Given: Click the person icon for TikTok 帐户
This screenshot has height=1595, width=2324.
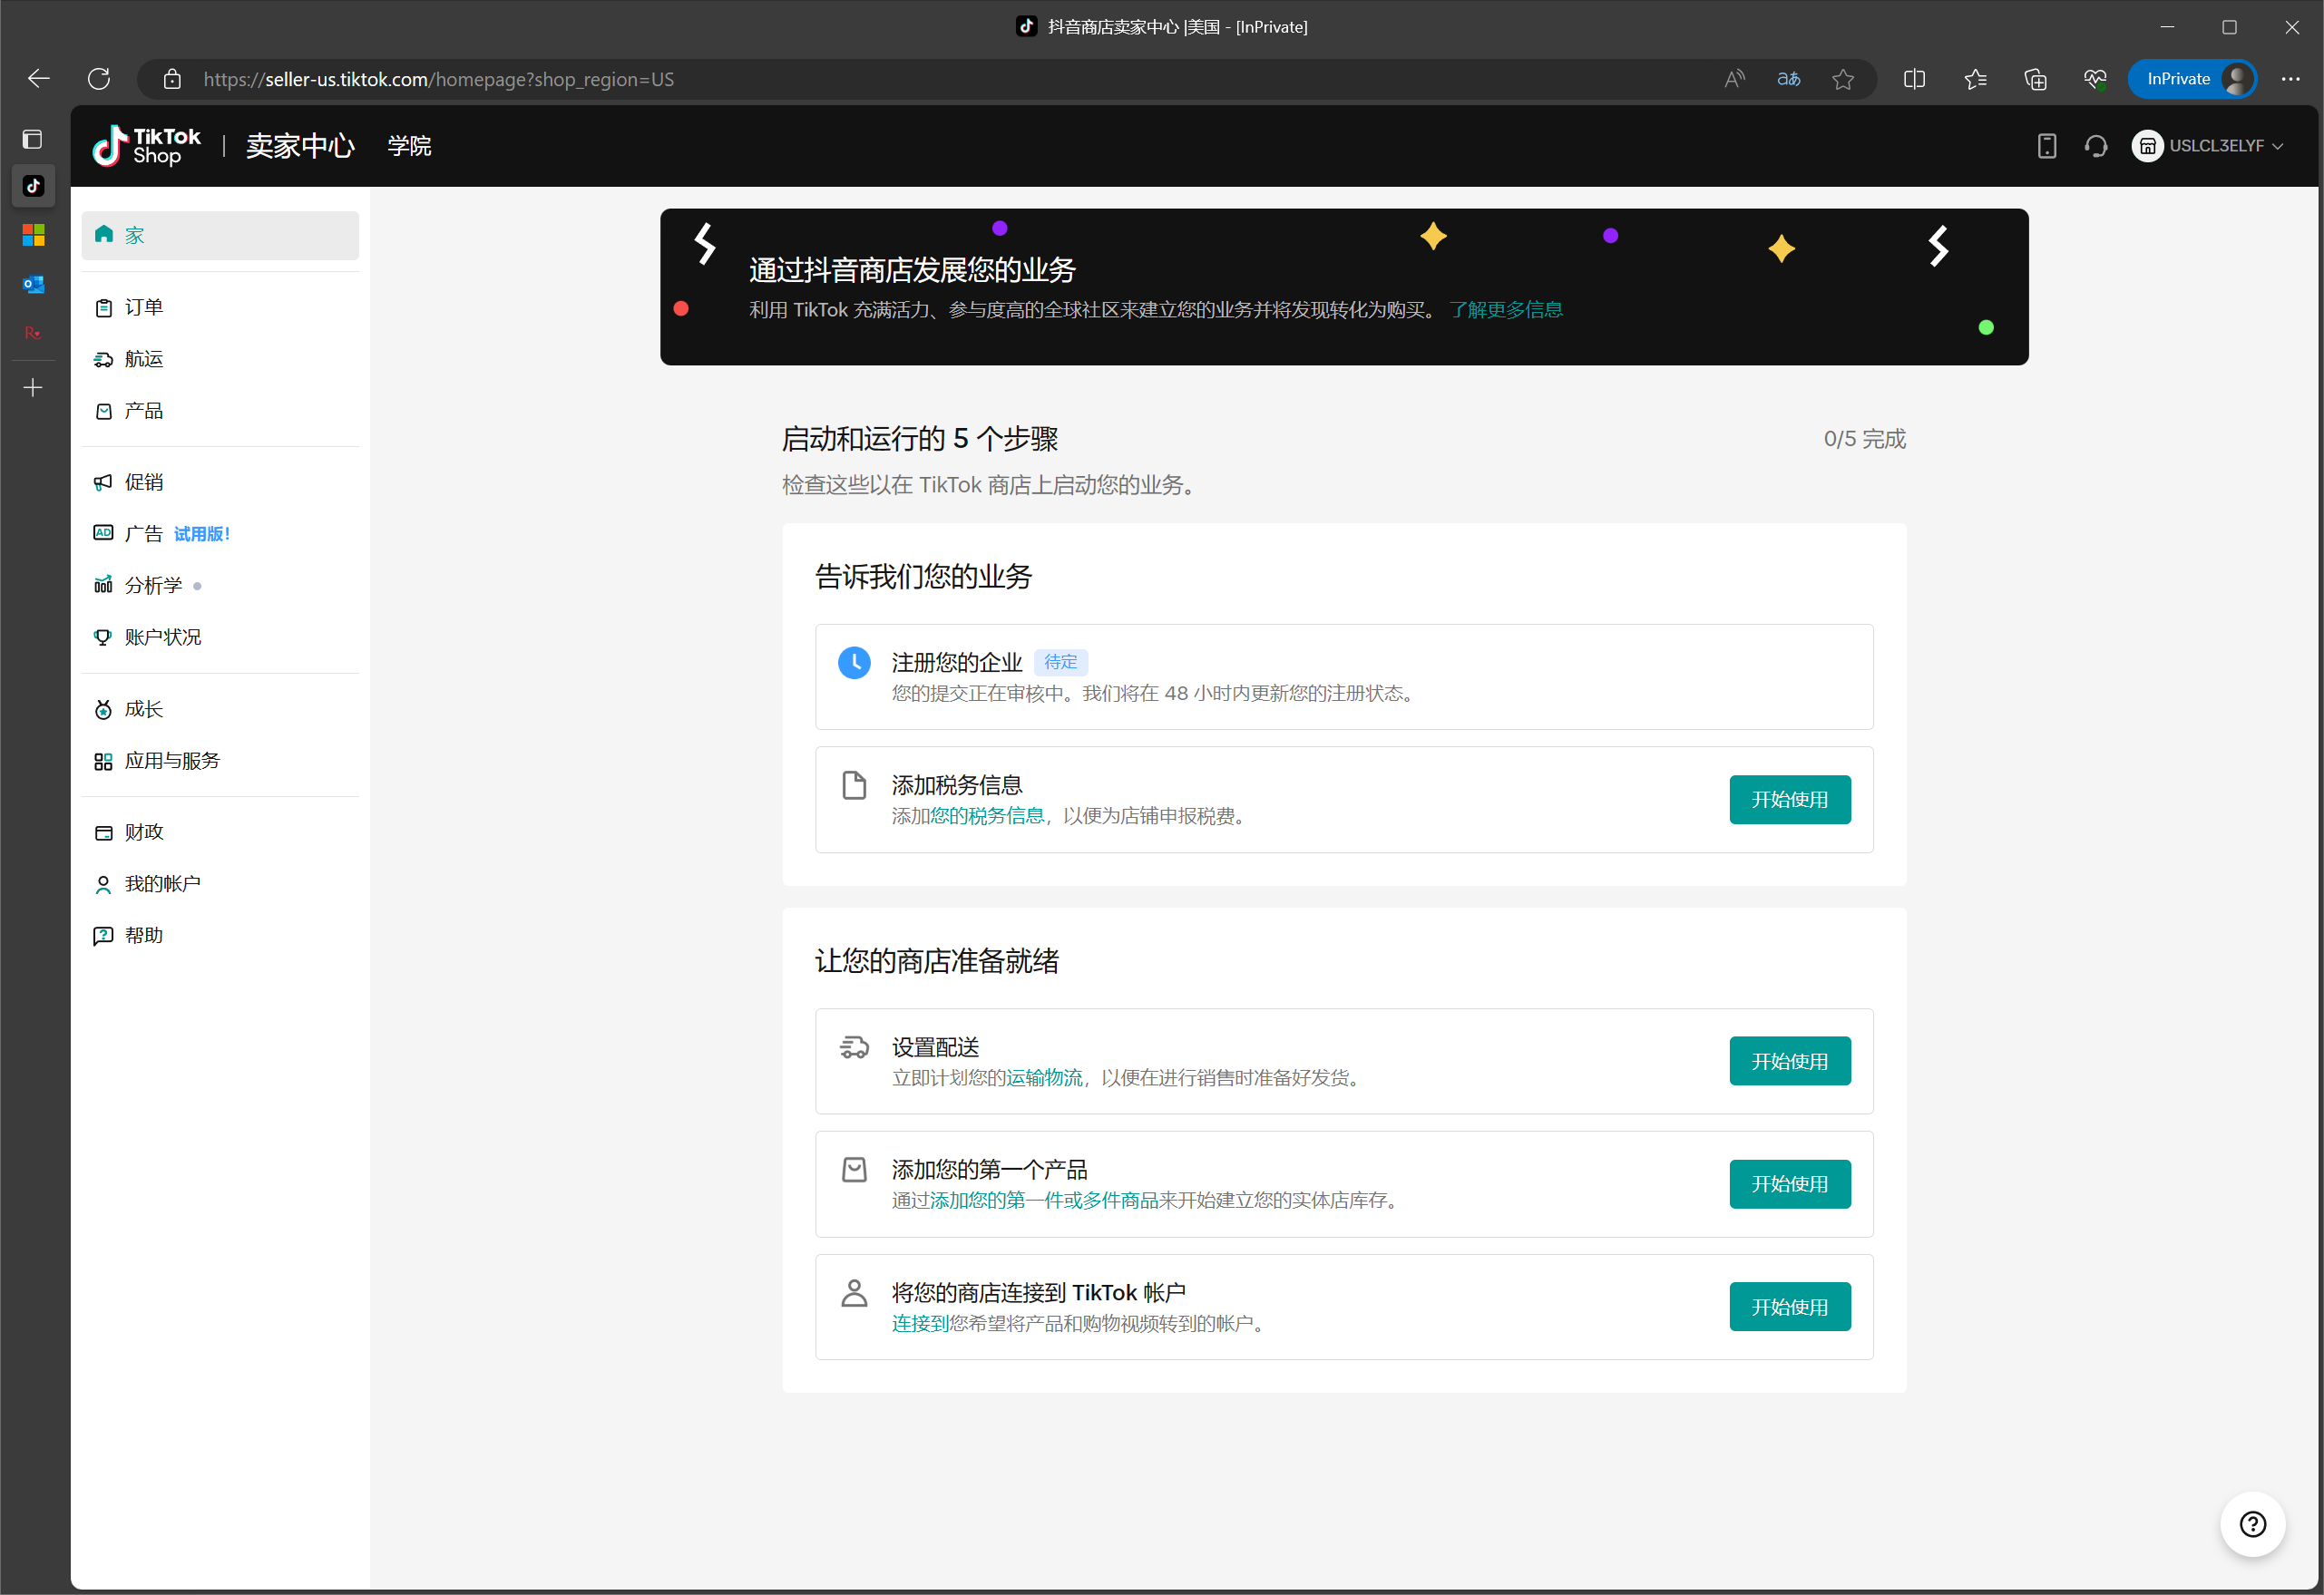Looking at the screenshot, I should pyautogui.click(x=854, y=1293).
